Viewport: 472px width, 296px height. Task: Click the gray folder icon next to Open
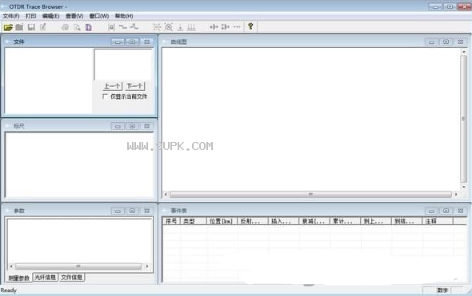[x=19, y=27]
